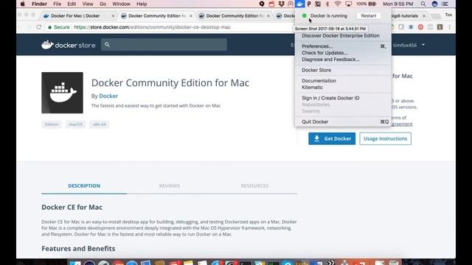Open the Edit menu in the menu bar
The width and height of the screenshot is (472, 265).
tap(72, 4)
